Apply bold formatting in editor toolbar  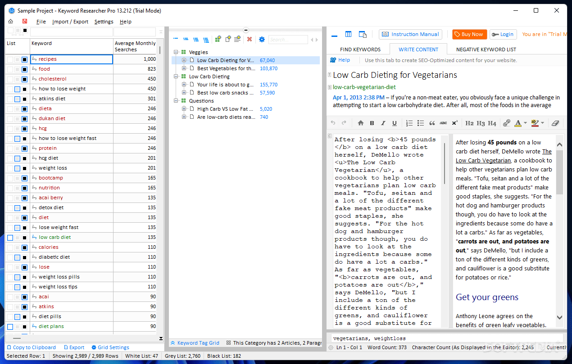coord(372,123)
